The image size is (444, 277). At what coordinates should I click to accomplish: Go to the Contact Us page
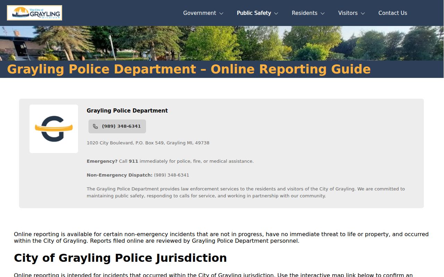(393, 13)
